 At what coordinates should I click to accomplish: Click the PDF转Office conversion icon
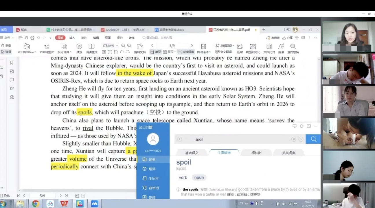(x=27, y=46)
